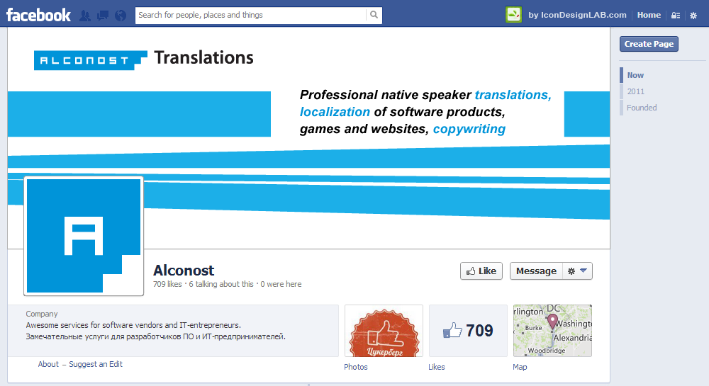This screenshot has width=709, height=386.
Task: Select 'Now' in the timeline navigation
Action: pos(635,75)
